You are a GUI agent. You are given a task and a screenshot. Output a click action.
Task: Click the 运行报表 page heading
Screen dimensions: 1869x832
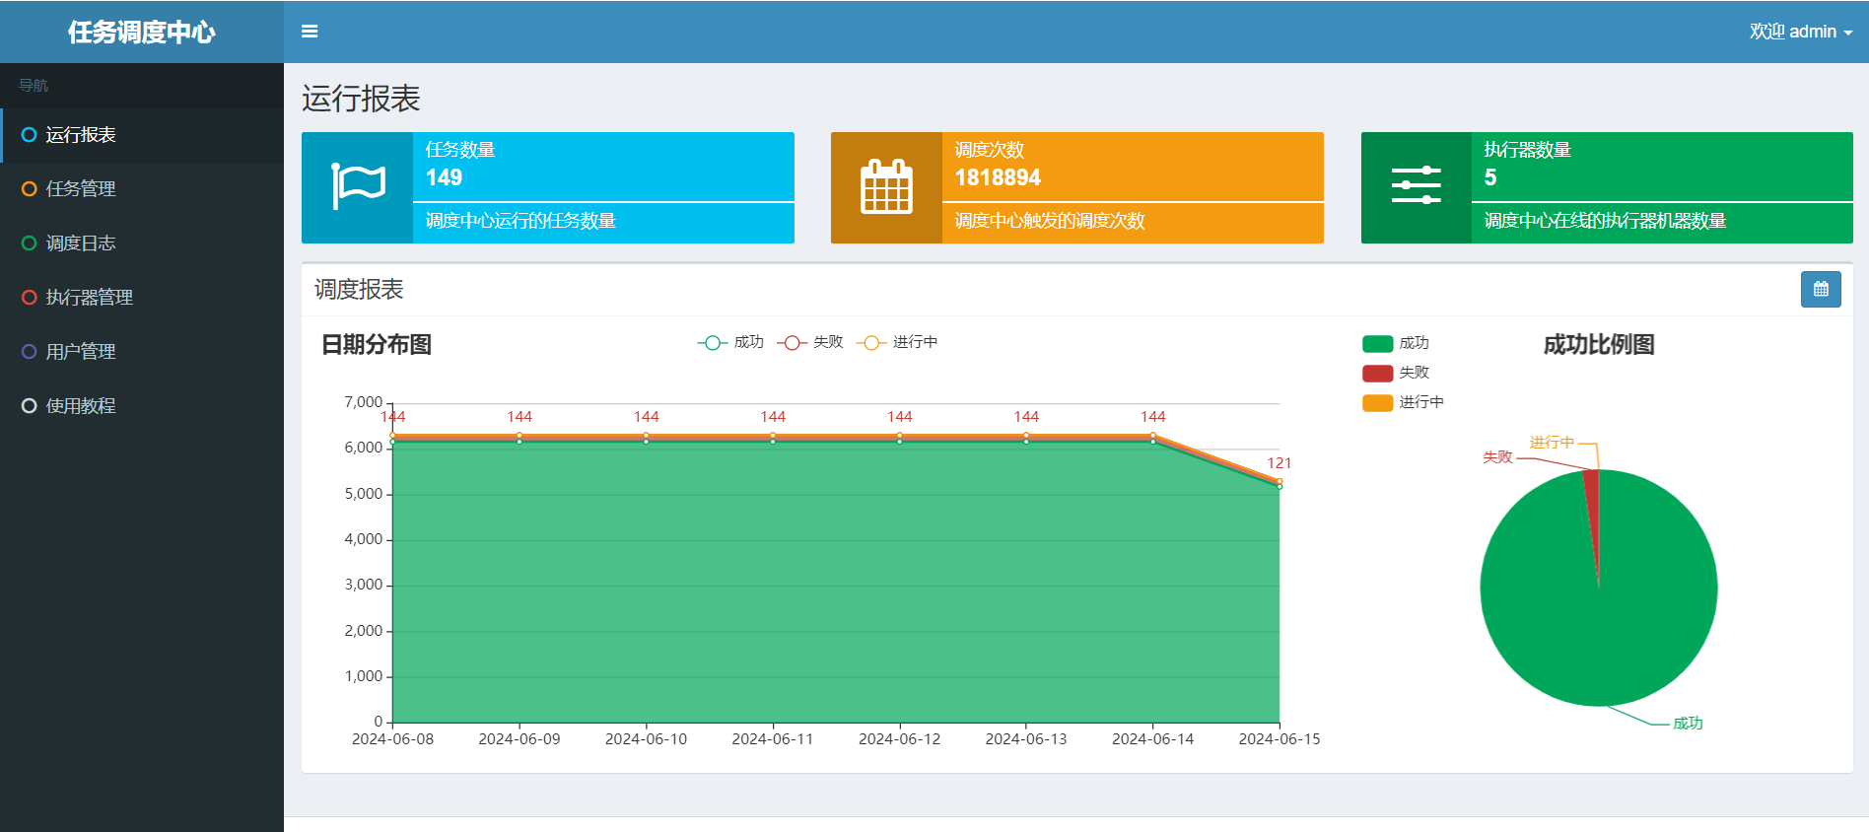click(361, 99)
